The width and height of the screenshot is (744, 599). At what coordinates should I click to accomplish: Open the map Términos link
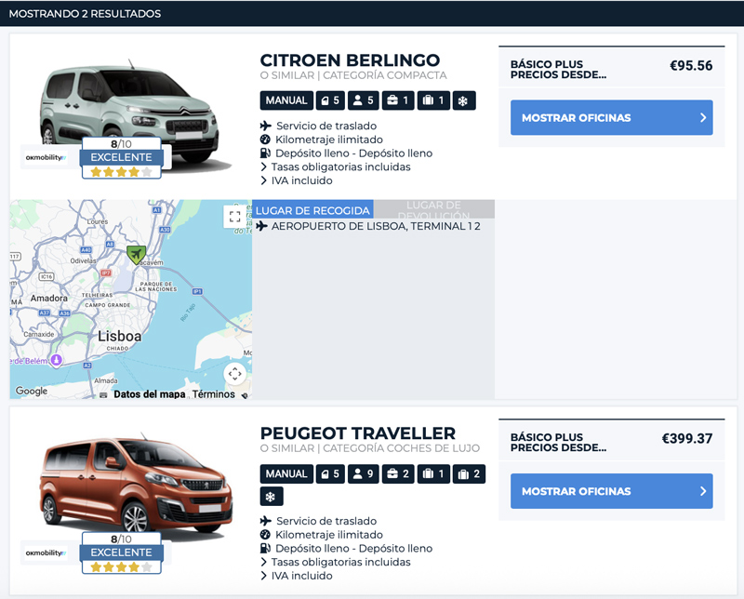click(214, 394)
